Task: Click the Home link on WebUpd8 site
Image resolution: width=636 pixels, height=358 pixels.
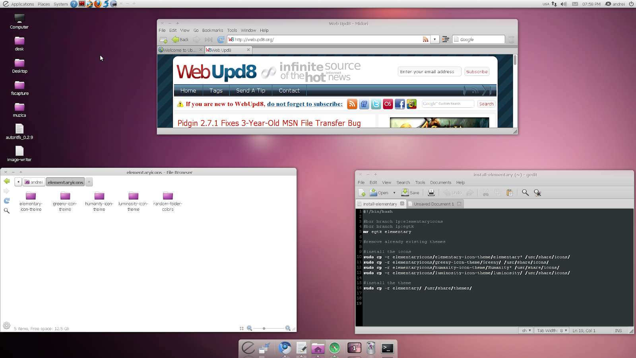Action: 188,90
